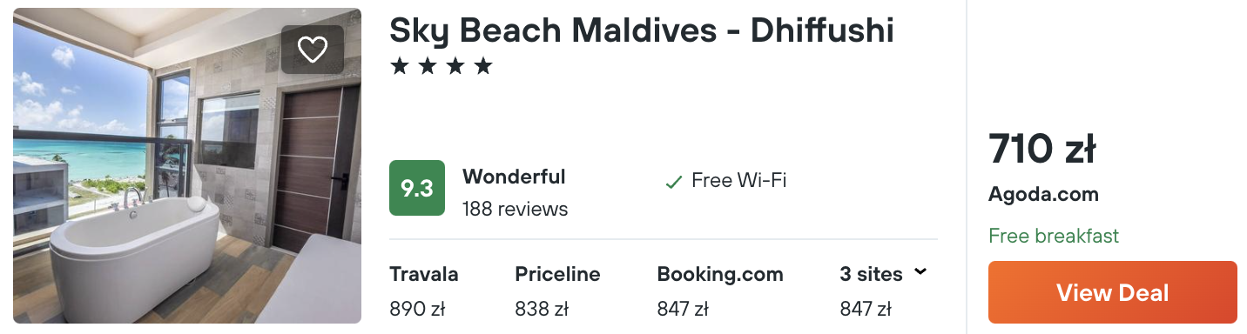Click the Wonderful rating label
This screenshot has width=1247, height=334.
(x=514, y=177)
